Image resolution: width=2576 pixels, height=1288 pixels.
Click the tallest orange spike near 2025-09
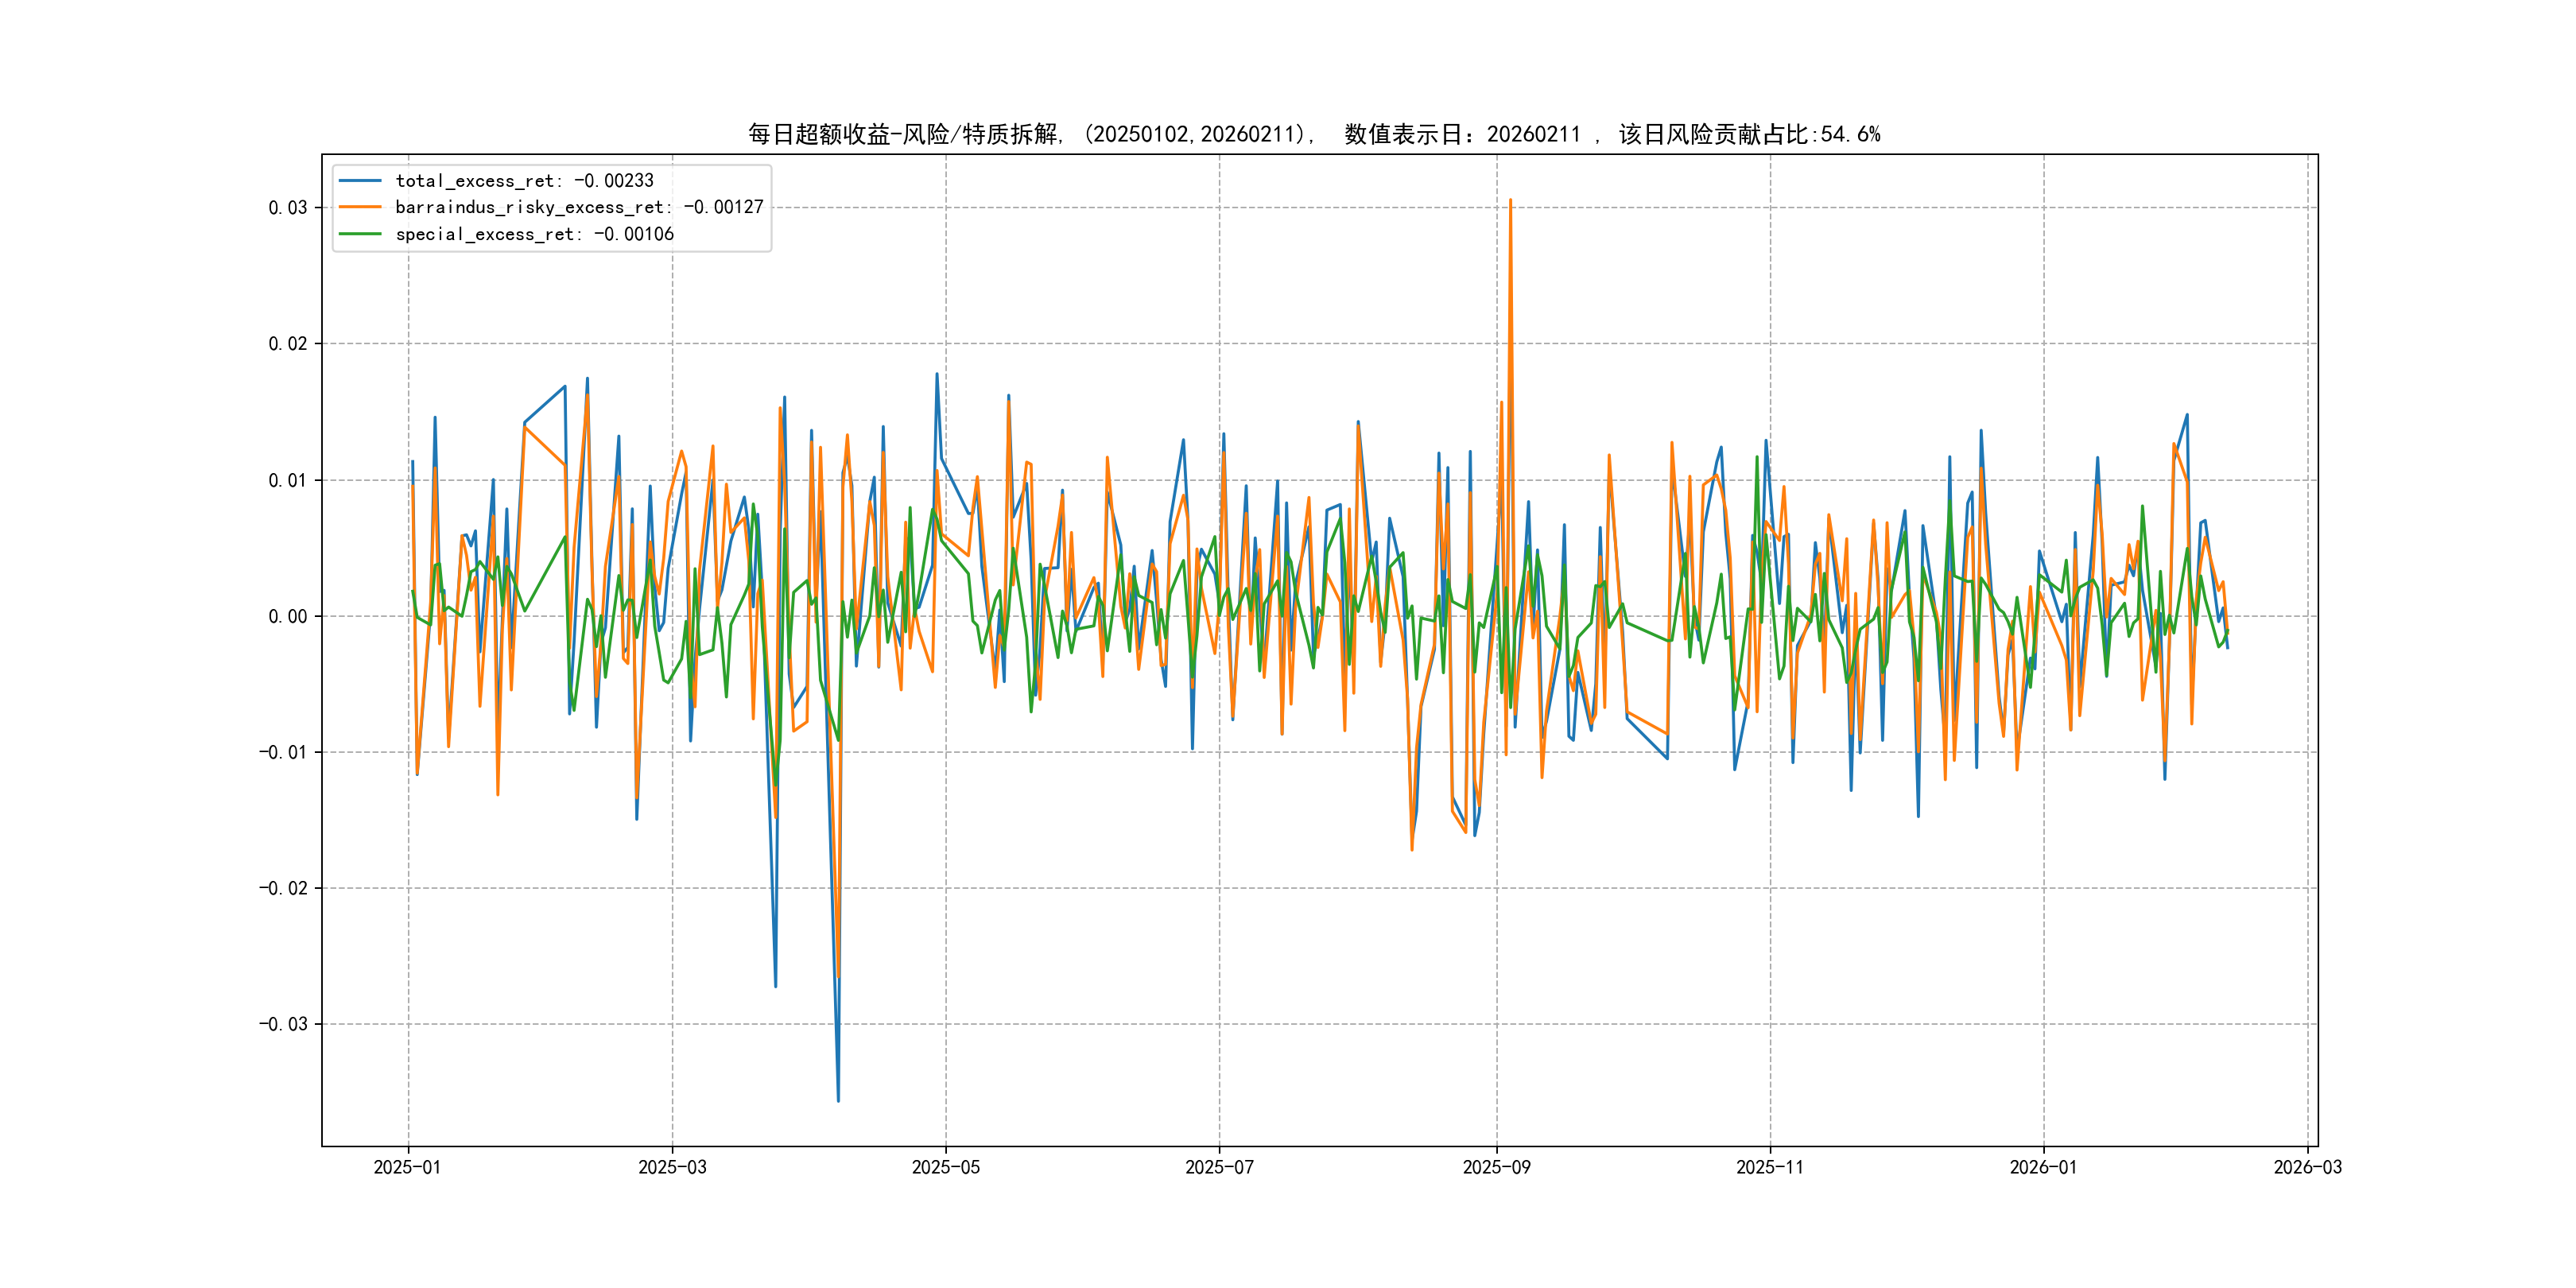pos(1510,203)
